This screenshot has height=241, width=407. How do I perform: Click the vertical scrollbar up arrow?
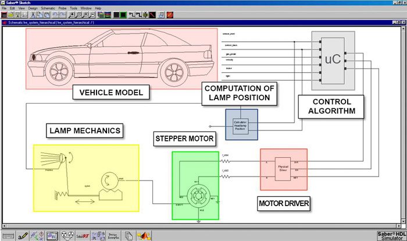click(404, 29)
